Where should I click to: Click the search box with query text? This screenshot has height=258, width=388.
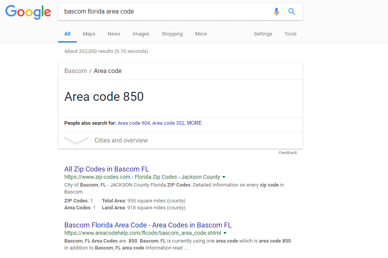tap(163, 12)
